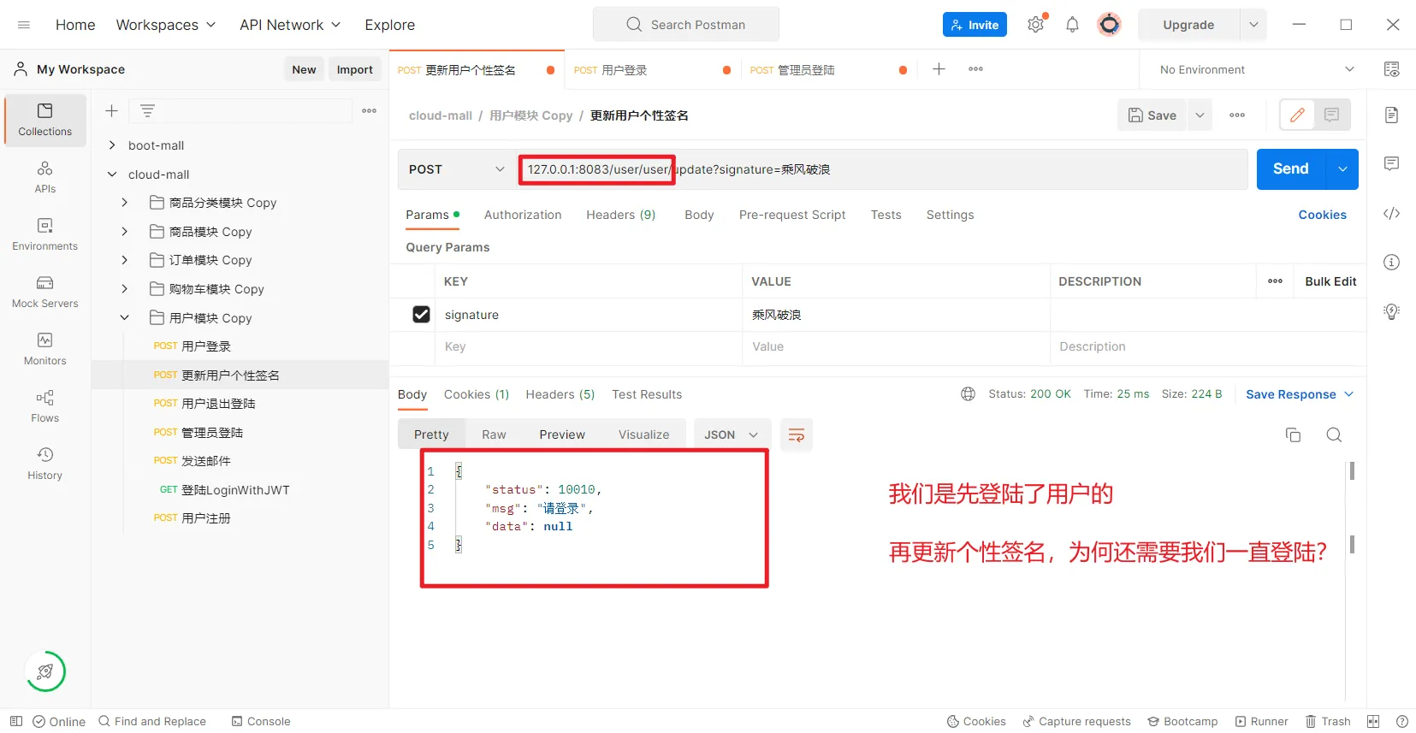
Task: Collapse the 用户模块 Copy folder
Action: [x=125, y=318]
